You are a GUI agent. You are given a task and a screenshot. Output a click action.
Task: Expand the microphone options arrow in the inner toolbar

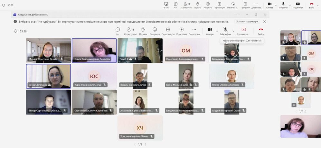pos(233,31)
